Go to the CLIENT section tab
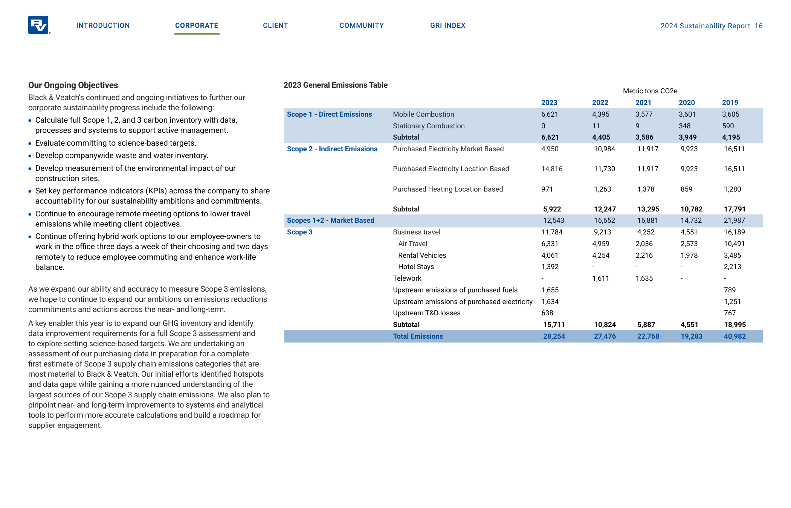Image resolution: width=791 pixels, height=508 pixels. point(275,26)
